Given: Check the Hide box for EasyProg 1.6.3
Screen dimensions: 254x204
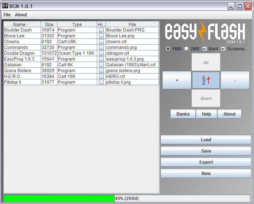Looking at the screenshot, I should [101, 59].
